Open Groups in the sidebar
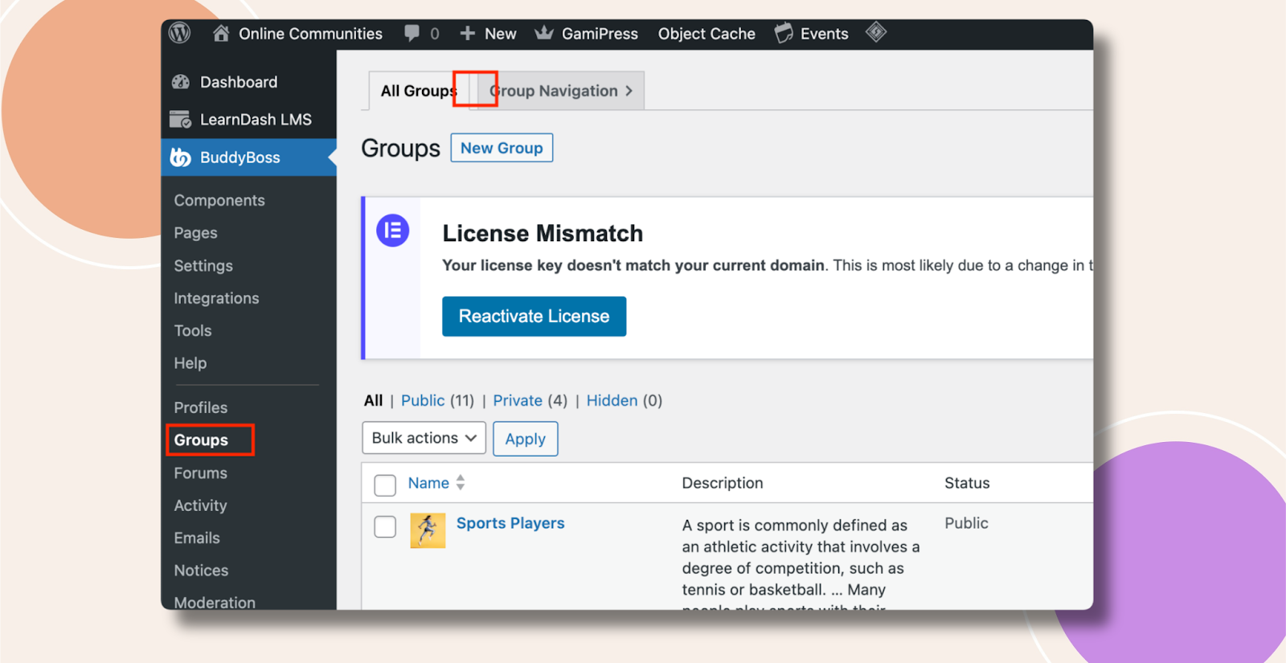1286x663 pixels. (201, 440)
